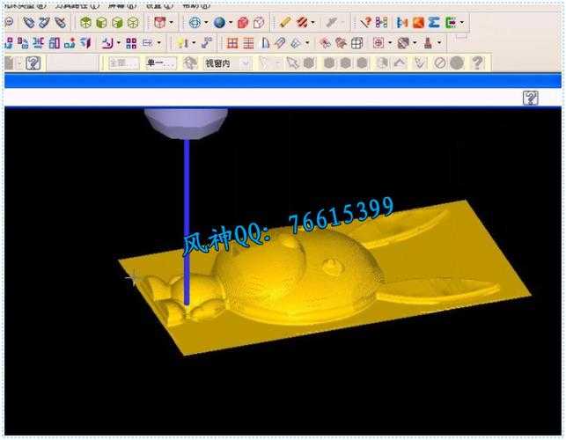Click the yellow rabbit body model surface
This screenshot has height=440, width=566.
(x=296, y=278)
